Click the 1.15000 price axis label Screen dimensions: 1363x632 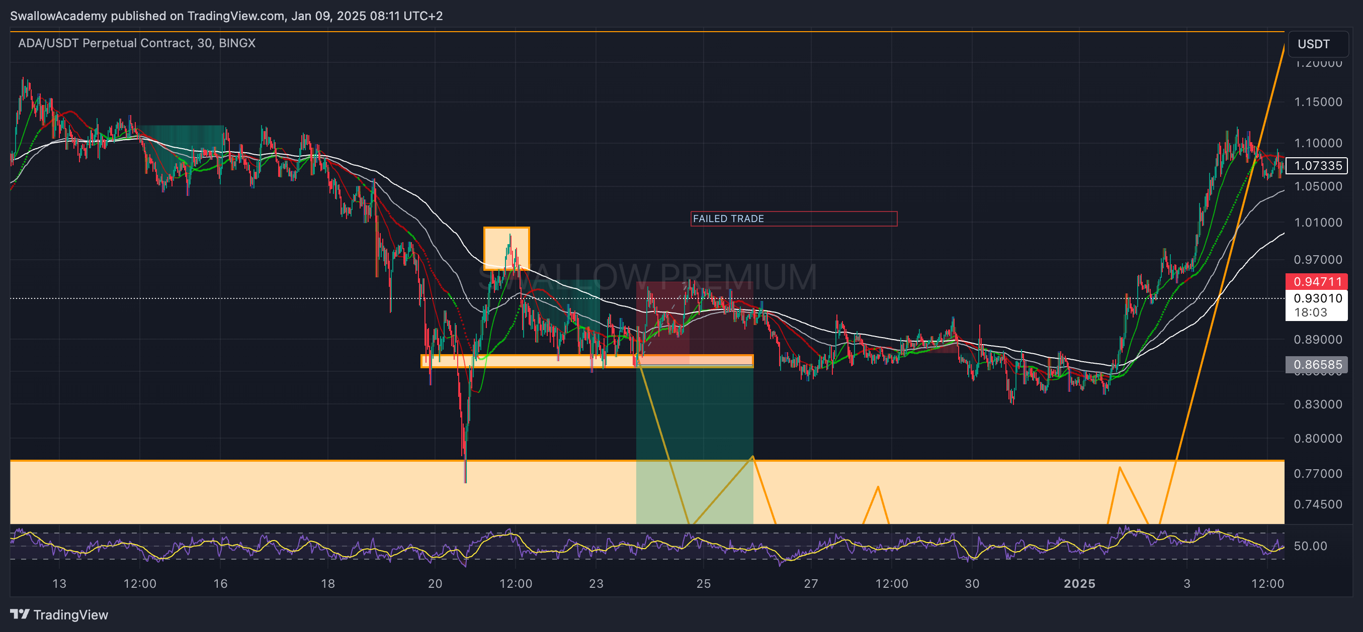tap(1318, 101)
